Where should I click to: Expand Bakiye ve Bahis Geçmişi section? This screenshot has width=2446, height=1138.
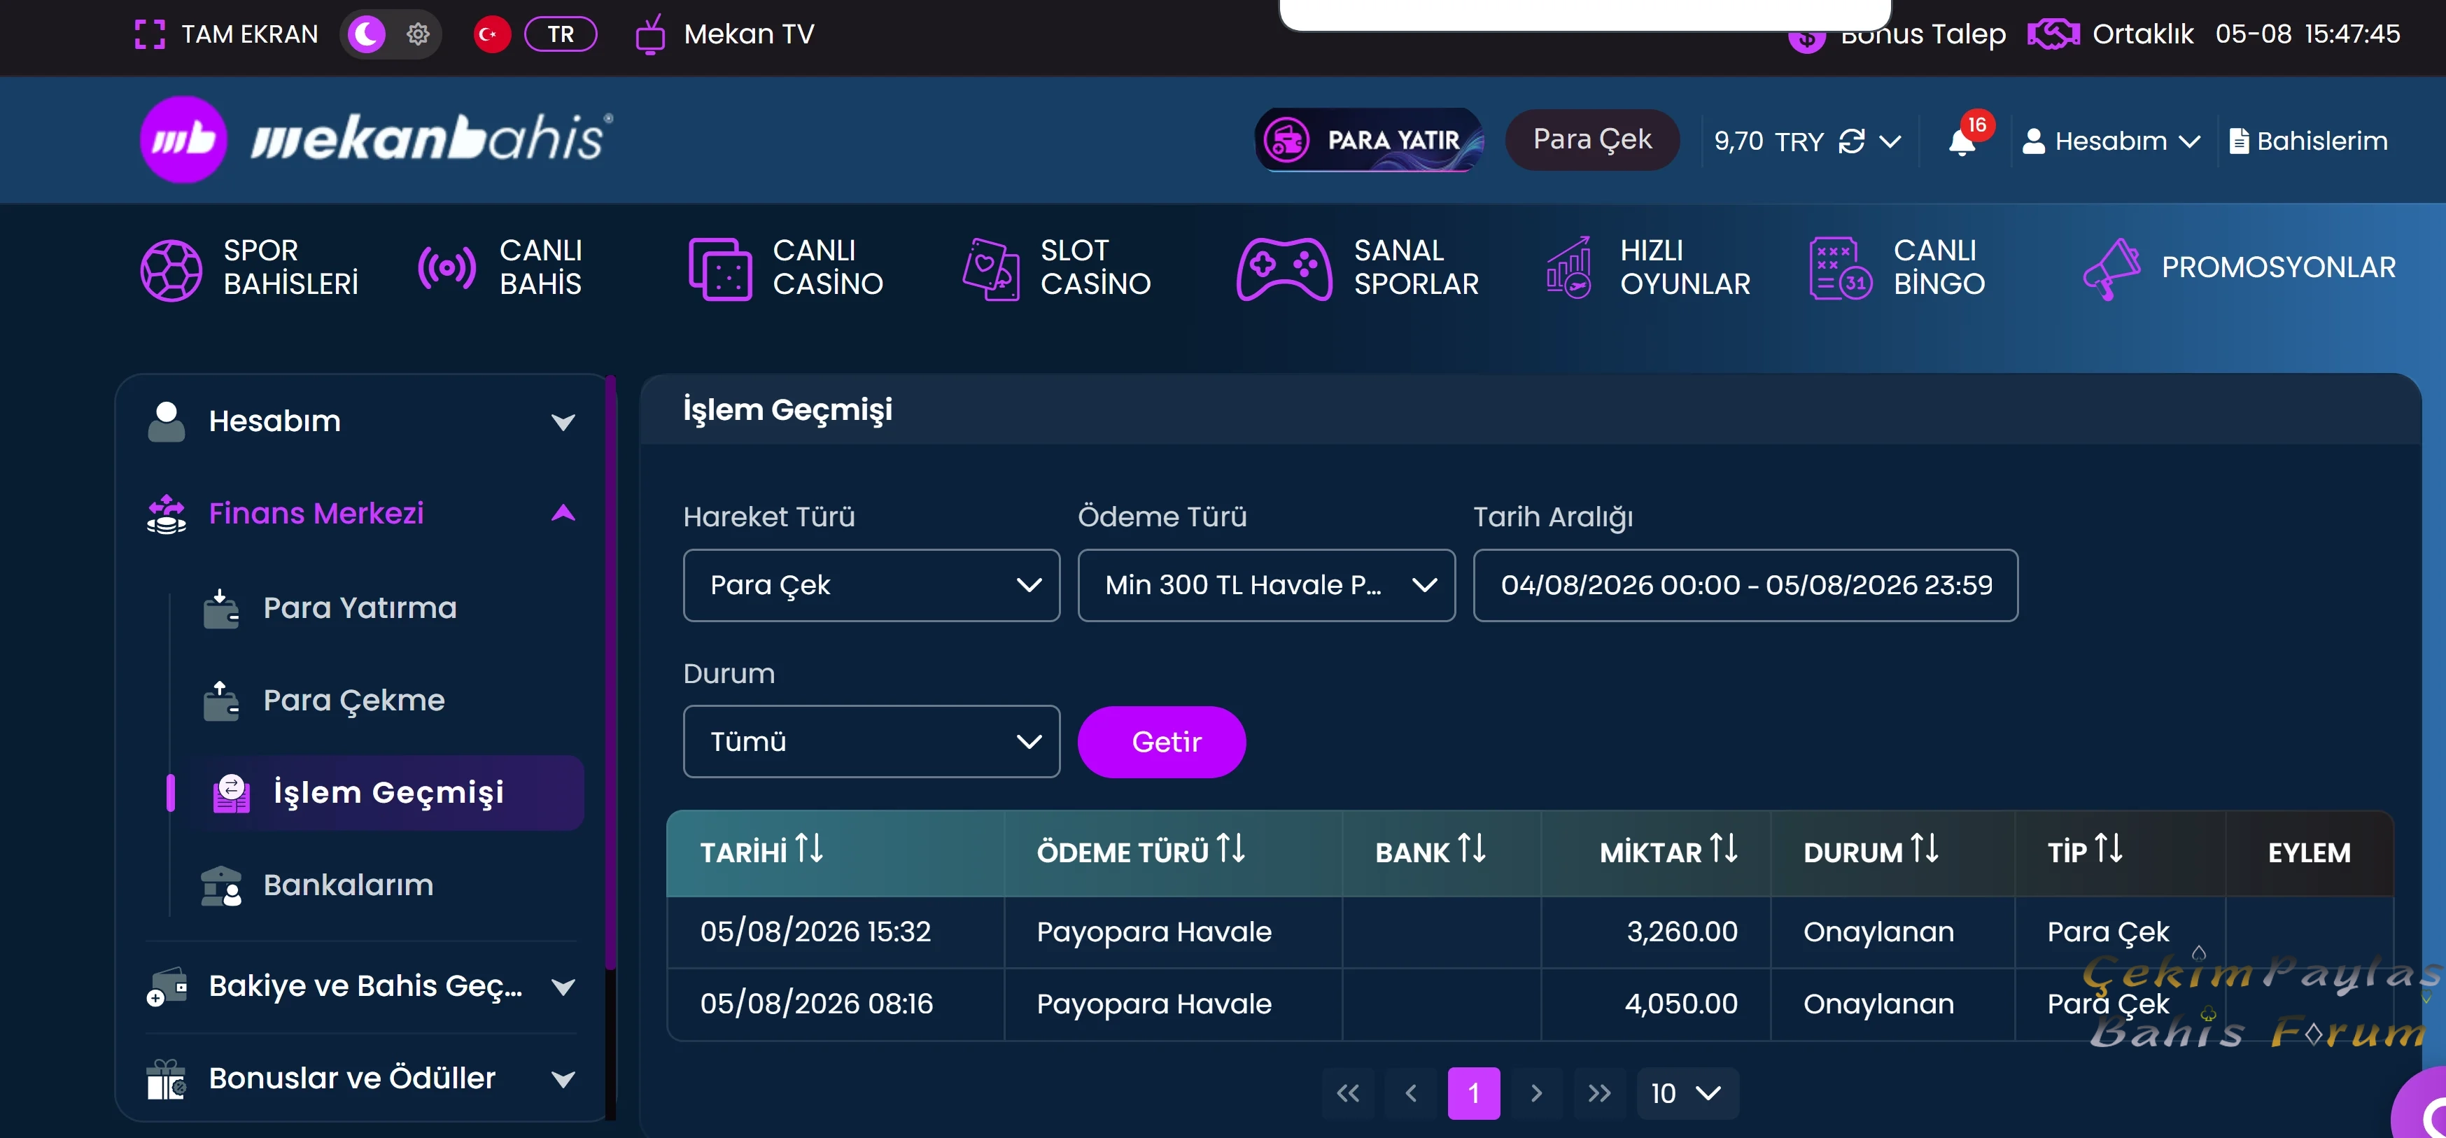pos(361,986)
